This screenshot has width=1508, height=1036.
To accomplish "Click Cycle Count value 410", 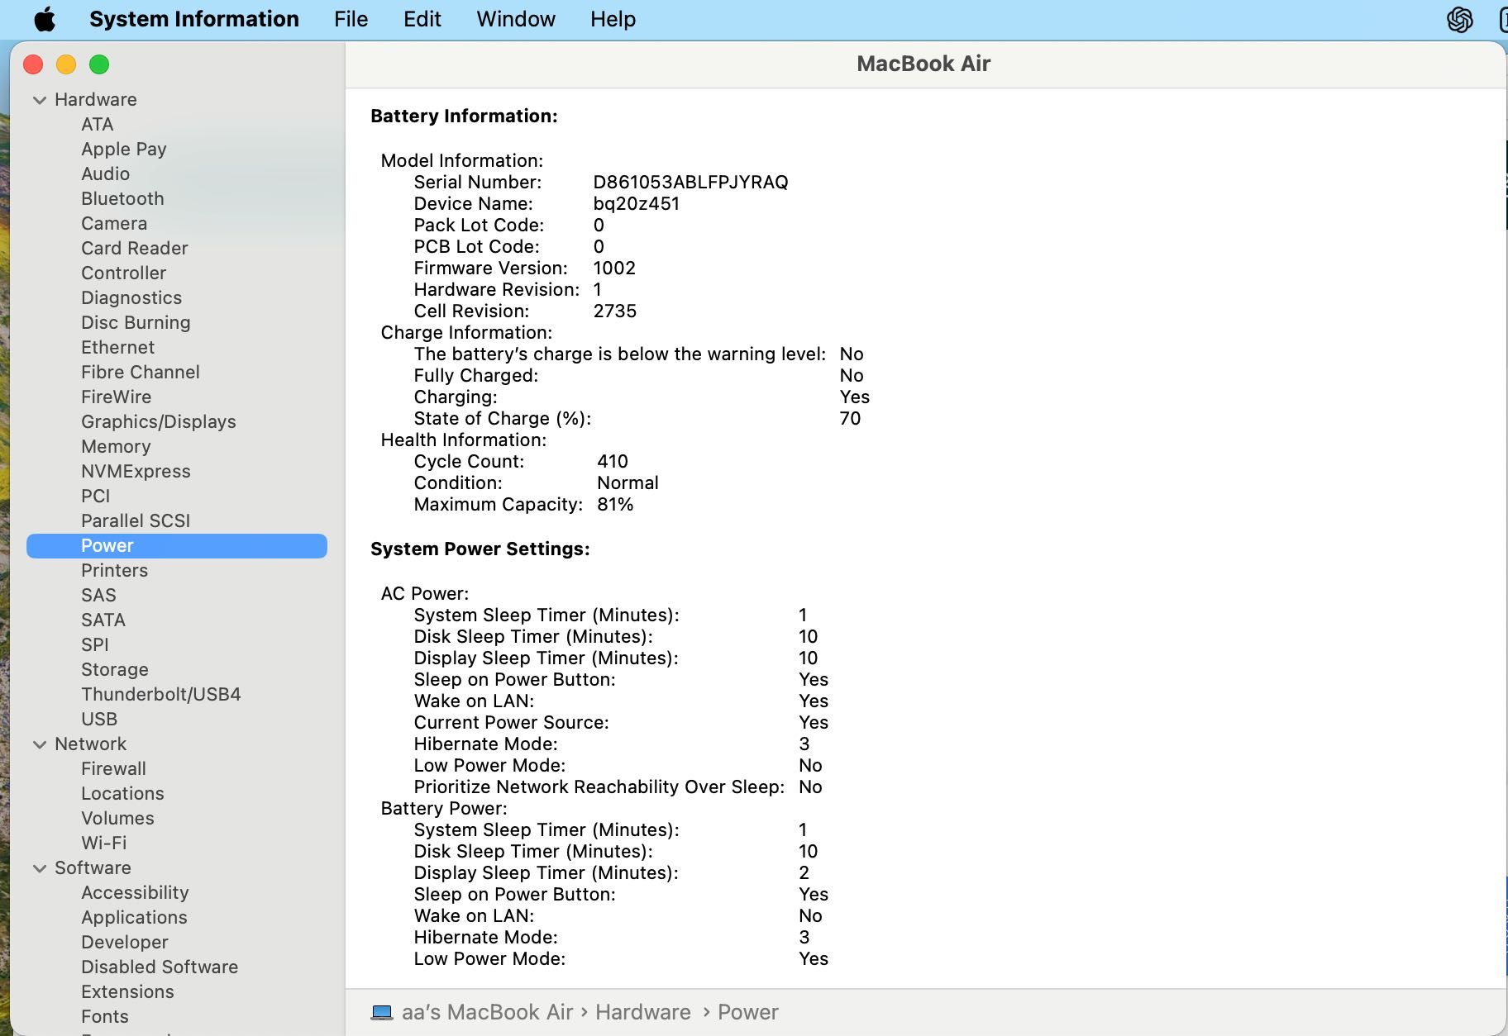I will pos(613,461).
